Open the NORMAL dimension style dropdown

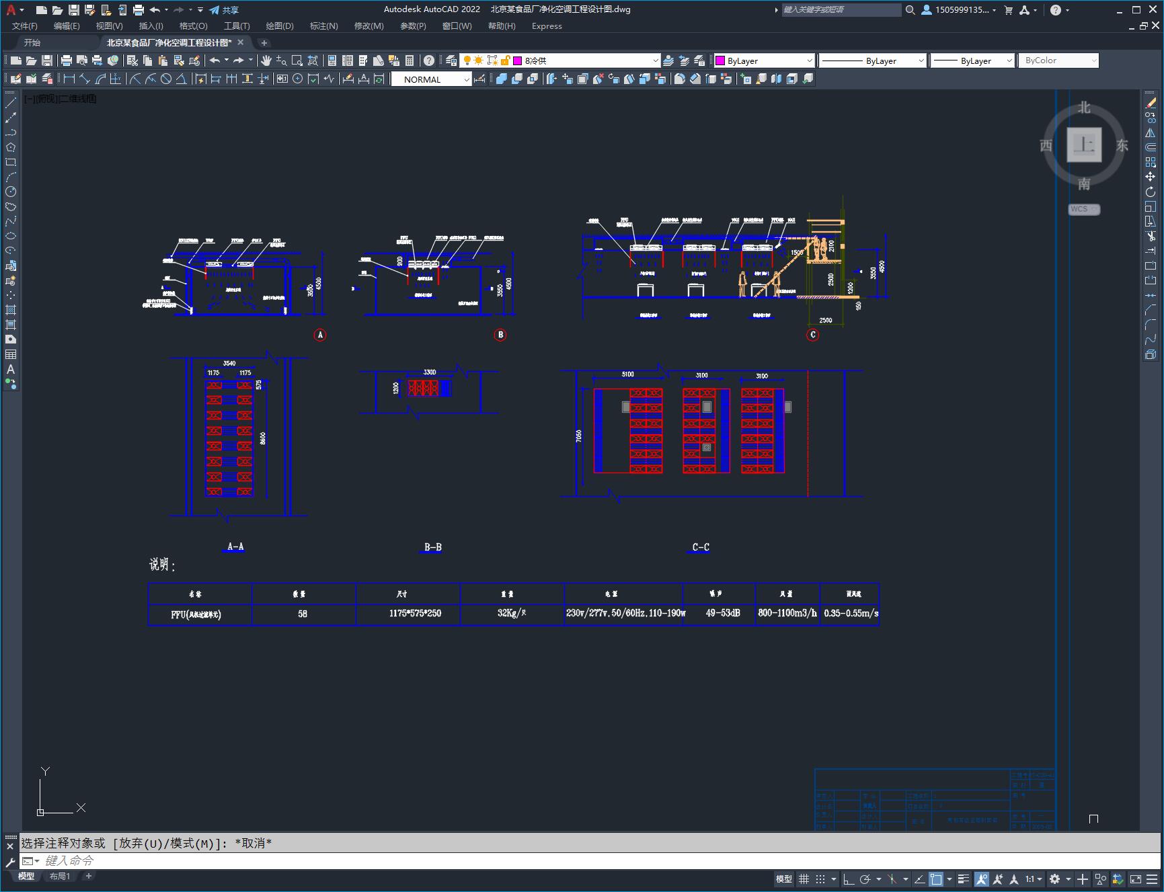(x=432, y=79)
